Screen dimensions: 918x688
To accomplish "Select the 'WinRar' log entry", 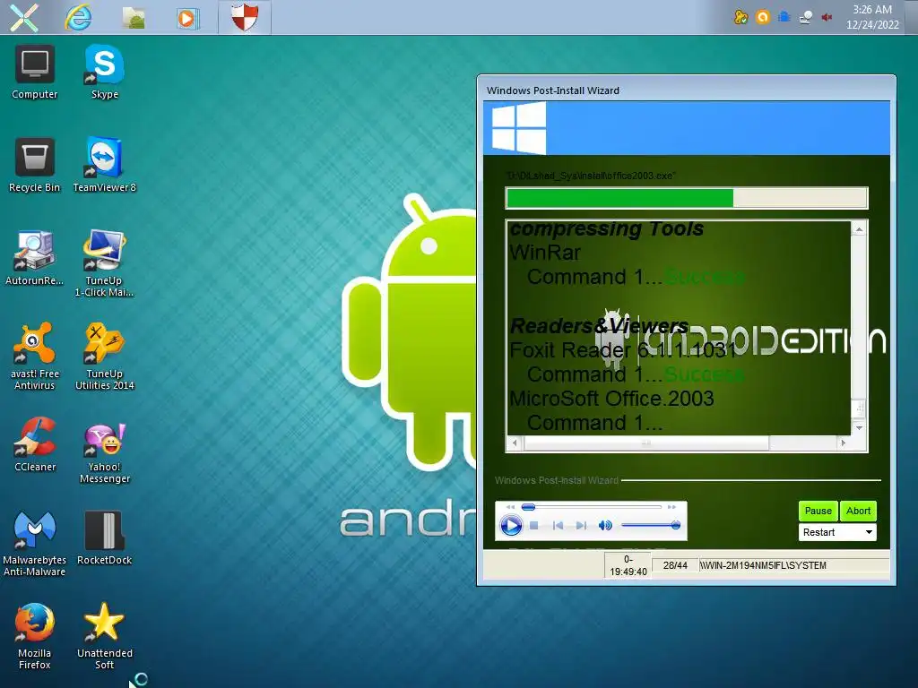I will click(544, 253).
